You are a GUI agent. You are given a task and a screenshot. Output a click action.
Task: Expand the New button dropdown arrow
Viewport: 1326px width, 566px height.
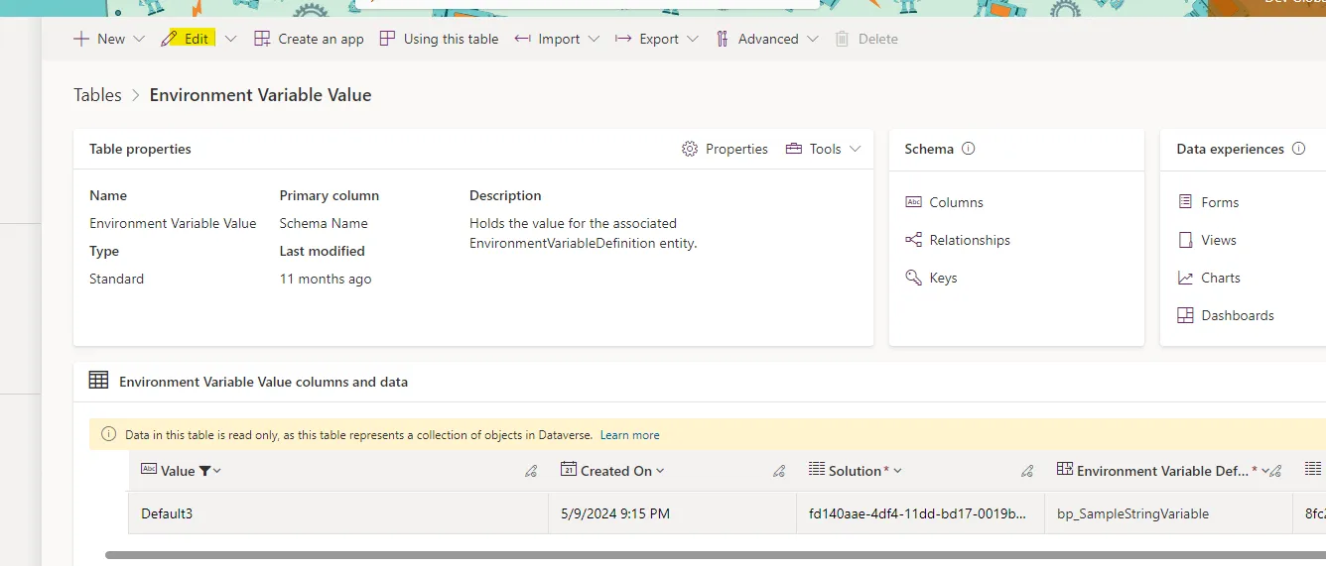point(139,39)
